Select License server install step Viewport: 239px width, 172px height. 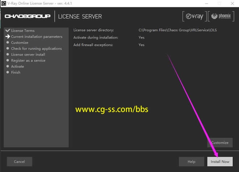[x=28, y=55]
